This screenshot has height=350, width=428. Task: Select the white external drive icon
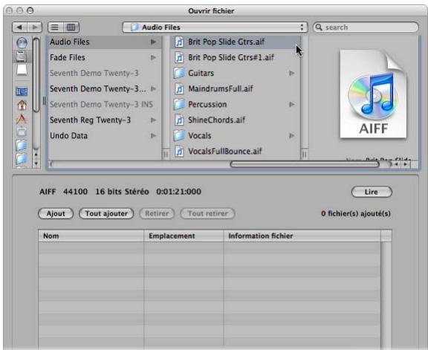pos(22,70)
